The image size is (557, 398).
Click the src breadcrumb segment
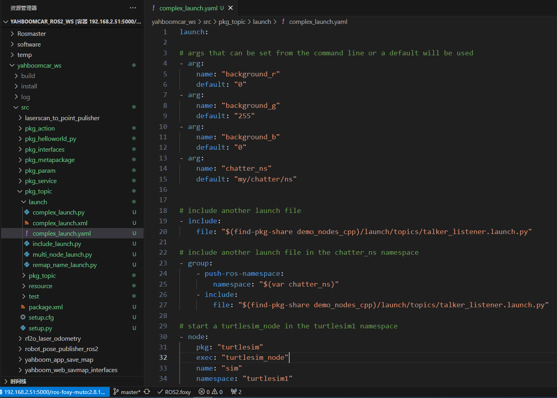(x=207, y=21)
